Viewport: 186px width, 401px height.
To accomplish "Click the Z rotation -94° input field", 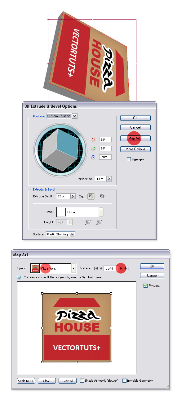I will tap(105, 157).
